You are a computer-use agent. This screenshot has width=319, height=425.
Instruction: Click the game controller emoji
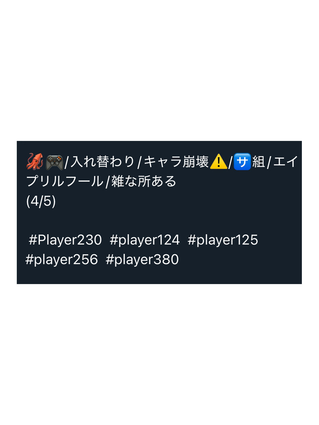(x=55, y=162)
